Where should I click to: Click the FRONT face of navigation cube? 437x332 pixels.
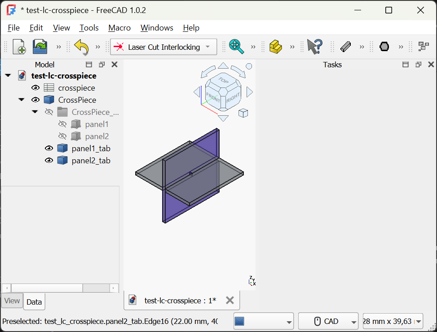coord(213,97)
